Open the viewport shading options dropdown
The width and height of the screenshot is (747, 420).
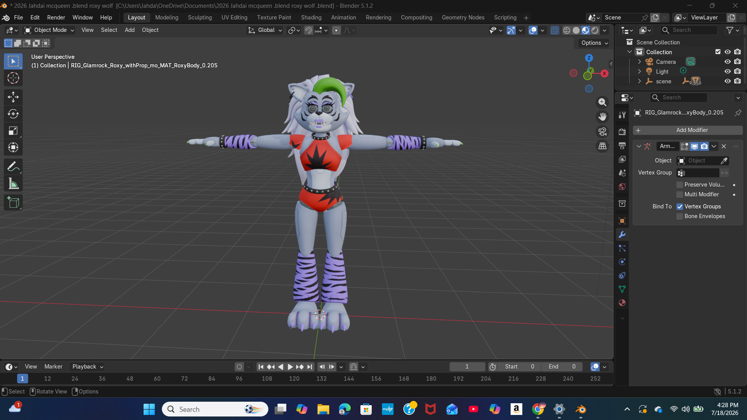(605, 30)
